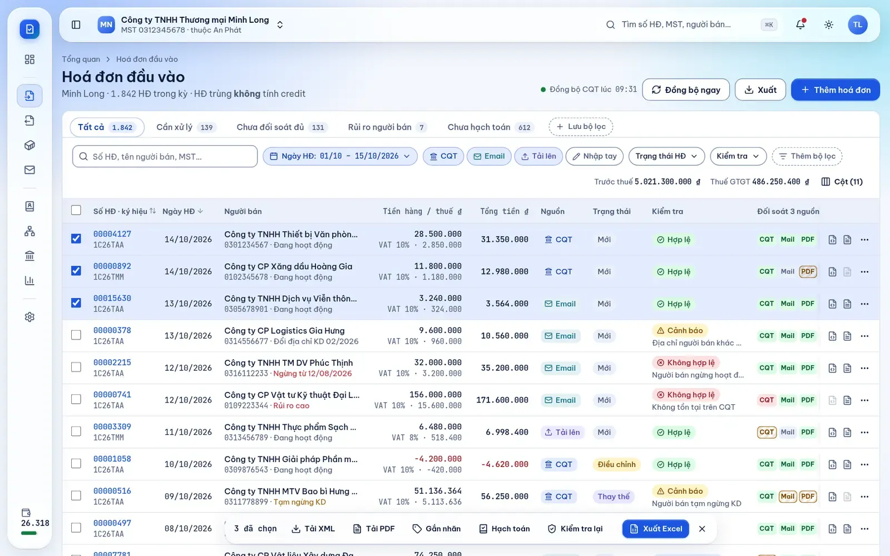Open the dashboard grid icon in sidebar
The height and width of the screenshot is (556, 890).
click(x=29, y=59)
